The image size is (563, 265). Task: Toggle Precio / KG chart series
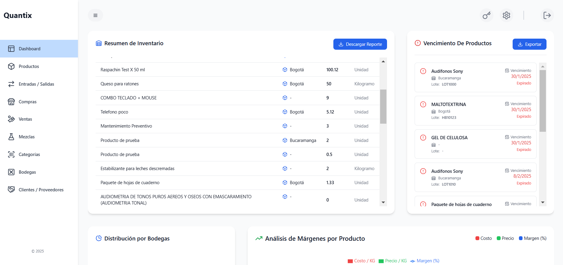point(393,261)
